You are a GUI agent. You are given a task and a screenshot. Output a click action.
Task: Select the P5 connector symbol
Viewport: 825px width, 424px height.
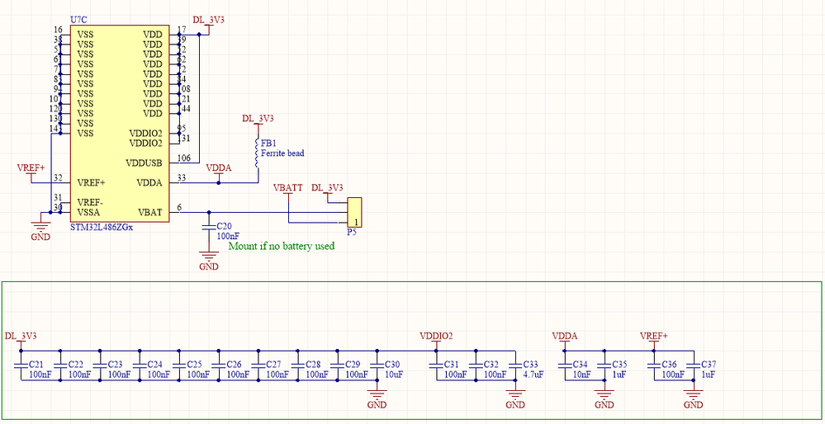pos(354,212)
